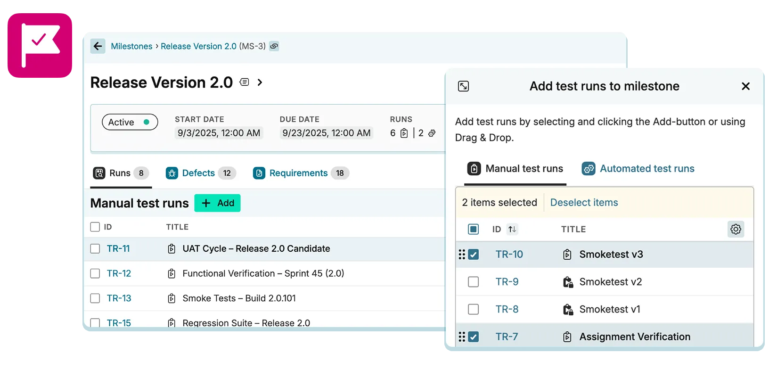Click the ID sort arrows icon
Screen dimensions: 769x378
pos(512,230)
